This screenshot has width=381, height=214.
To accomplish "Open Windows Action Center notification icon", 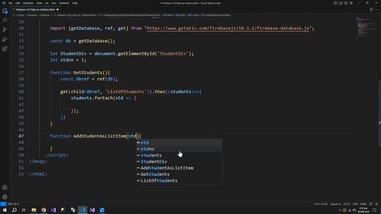I will pyautogui.click(x=374, y=210).
